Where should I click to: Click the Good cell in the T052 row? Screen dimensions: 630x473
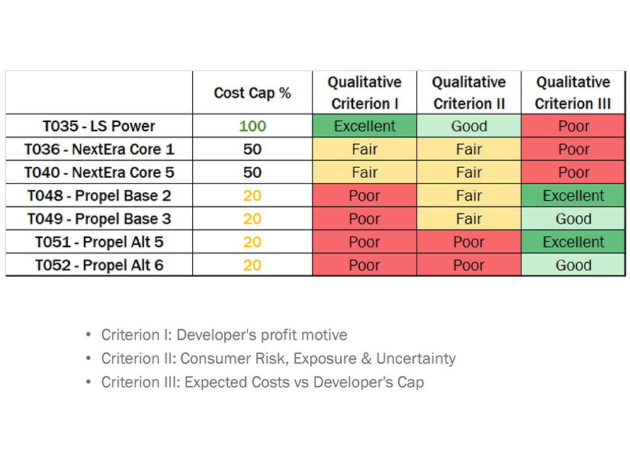574,265
